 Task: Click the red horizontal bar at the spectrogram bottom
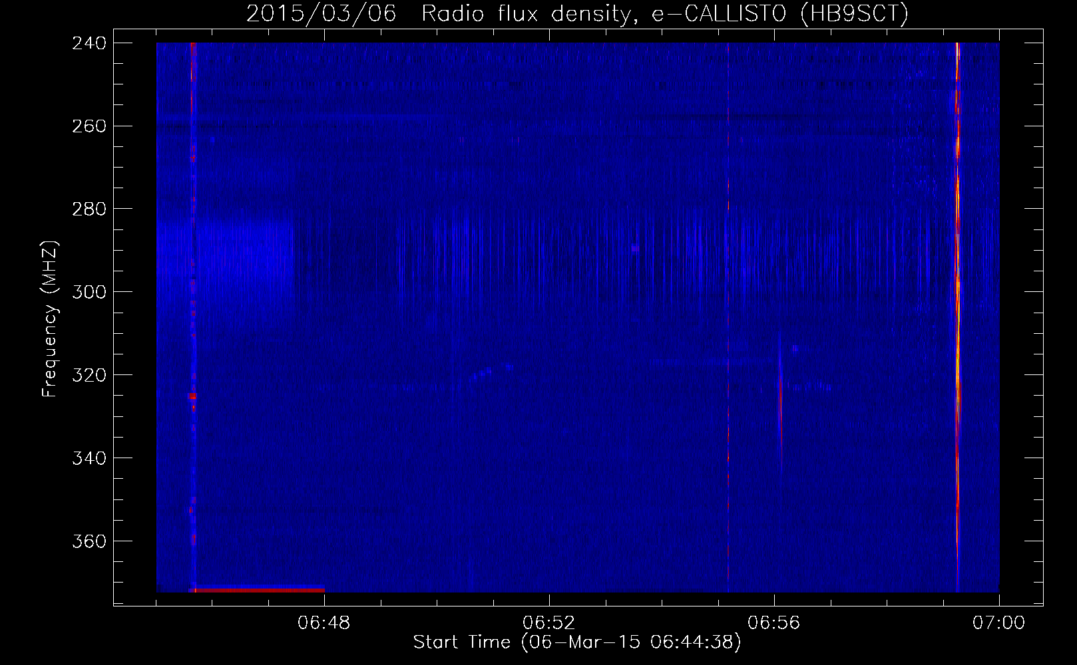coord(258,590)
